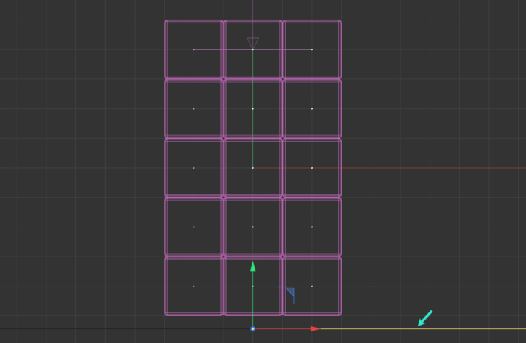This screenshot has width=526, height=343.
Task: Select the center tile's origin dot in the middle row
Action: [x=252, y=168]
